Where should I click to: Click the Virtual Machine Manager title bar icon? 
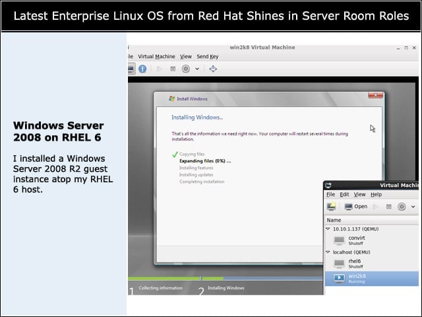pyautogui.click(x=328, y=186)
